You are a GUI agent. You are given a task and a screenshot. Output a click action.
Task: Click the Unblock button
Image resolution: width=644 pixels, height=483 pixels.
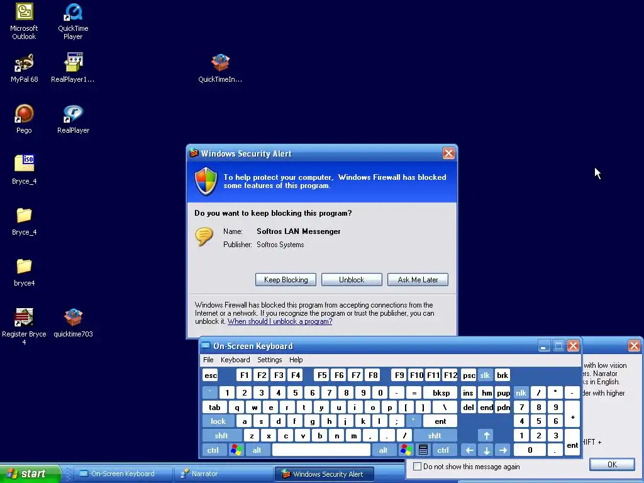click(x=352, y=280)
